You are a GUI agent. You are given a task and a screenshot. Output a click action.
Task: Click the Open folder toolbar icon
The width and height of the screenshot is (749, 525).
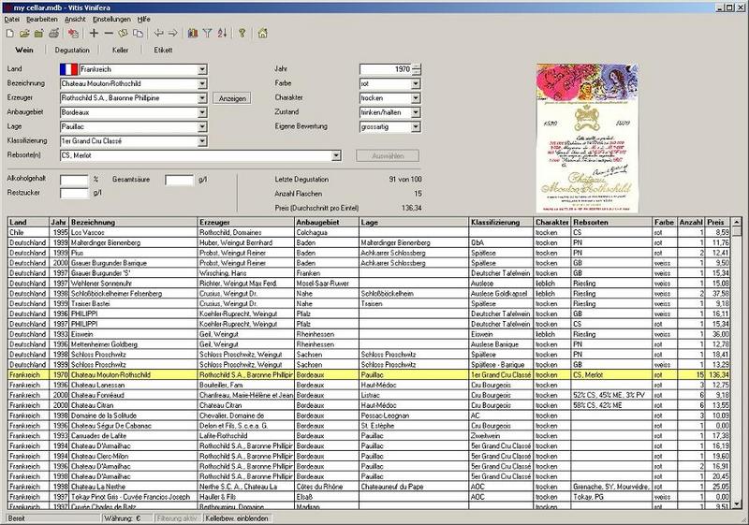(x=24, y=34)
